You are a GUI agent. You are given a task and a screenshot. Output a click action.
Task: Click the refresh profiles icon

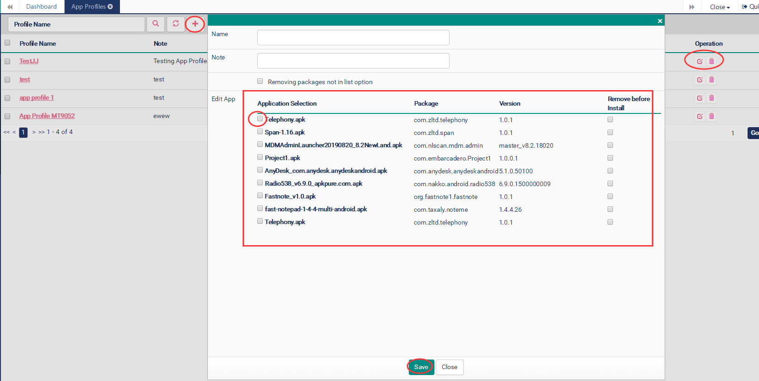tap(176, 24)
